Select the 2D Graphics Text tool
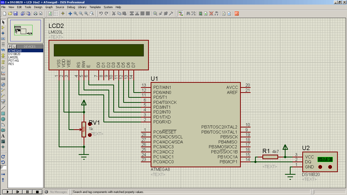 (3, 136)
